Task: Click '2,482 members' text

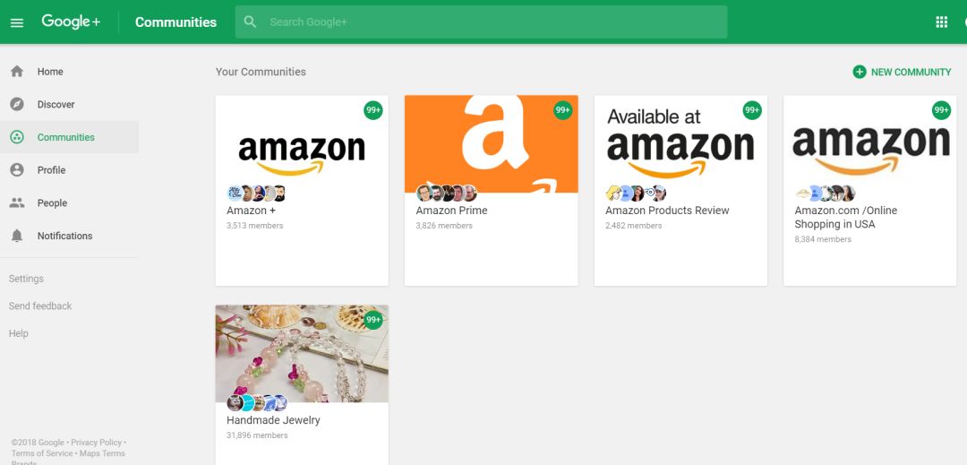Action: (x=633, y=226)
